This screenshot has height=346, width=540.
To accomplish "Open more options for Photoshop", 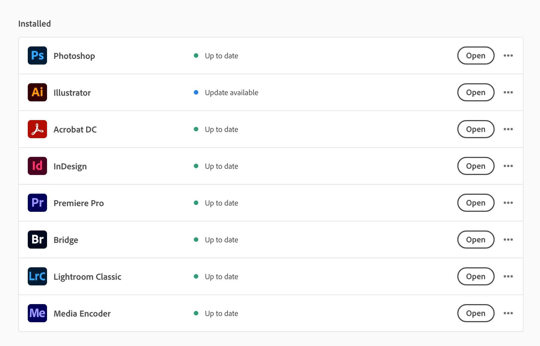I will (508, 55).
